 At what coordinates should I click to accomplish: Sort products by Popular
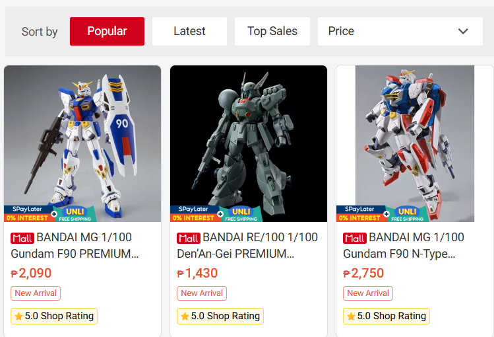107,31
